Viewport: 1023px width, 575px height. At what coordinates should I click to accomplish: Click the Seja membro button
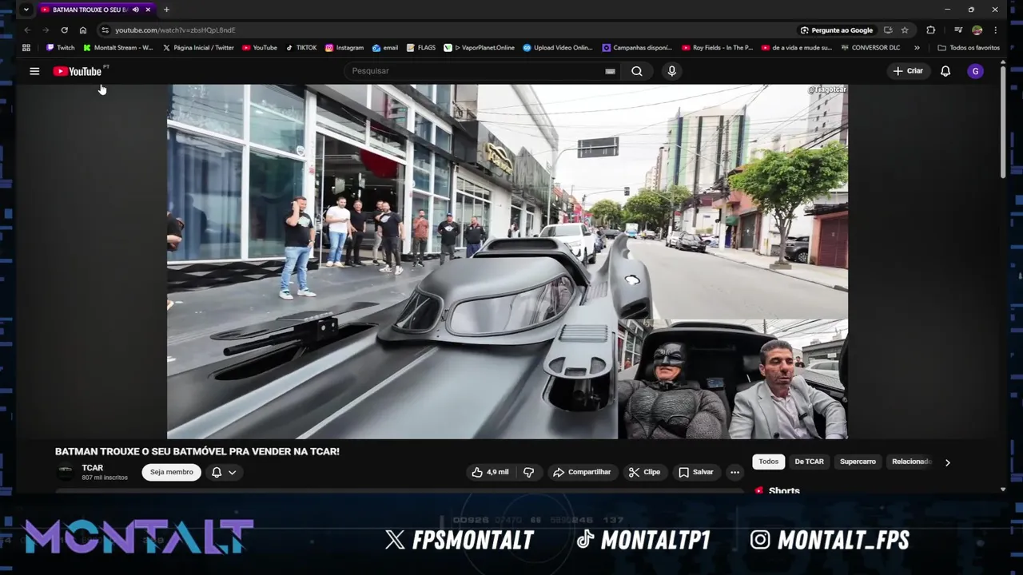click(172, 472)
